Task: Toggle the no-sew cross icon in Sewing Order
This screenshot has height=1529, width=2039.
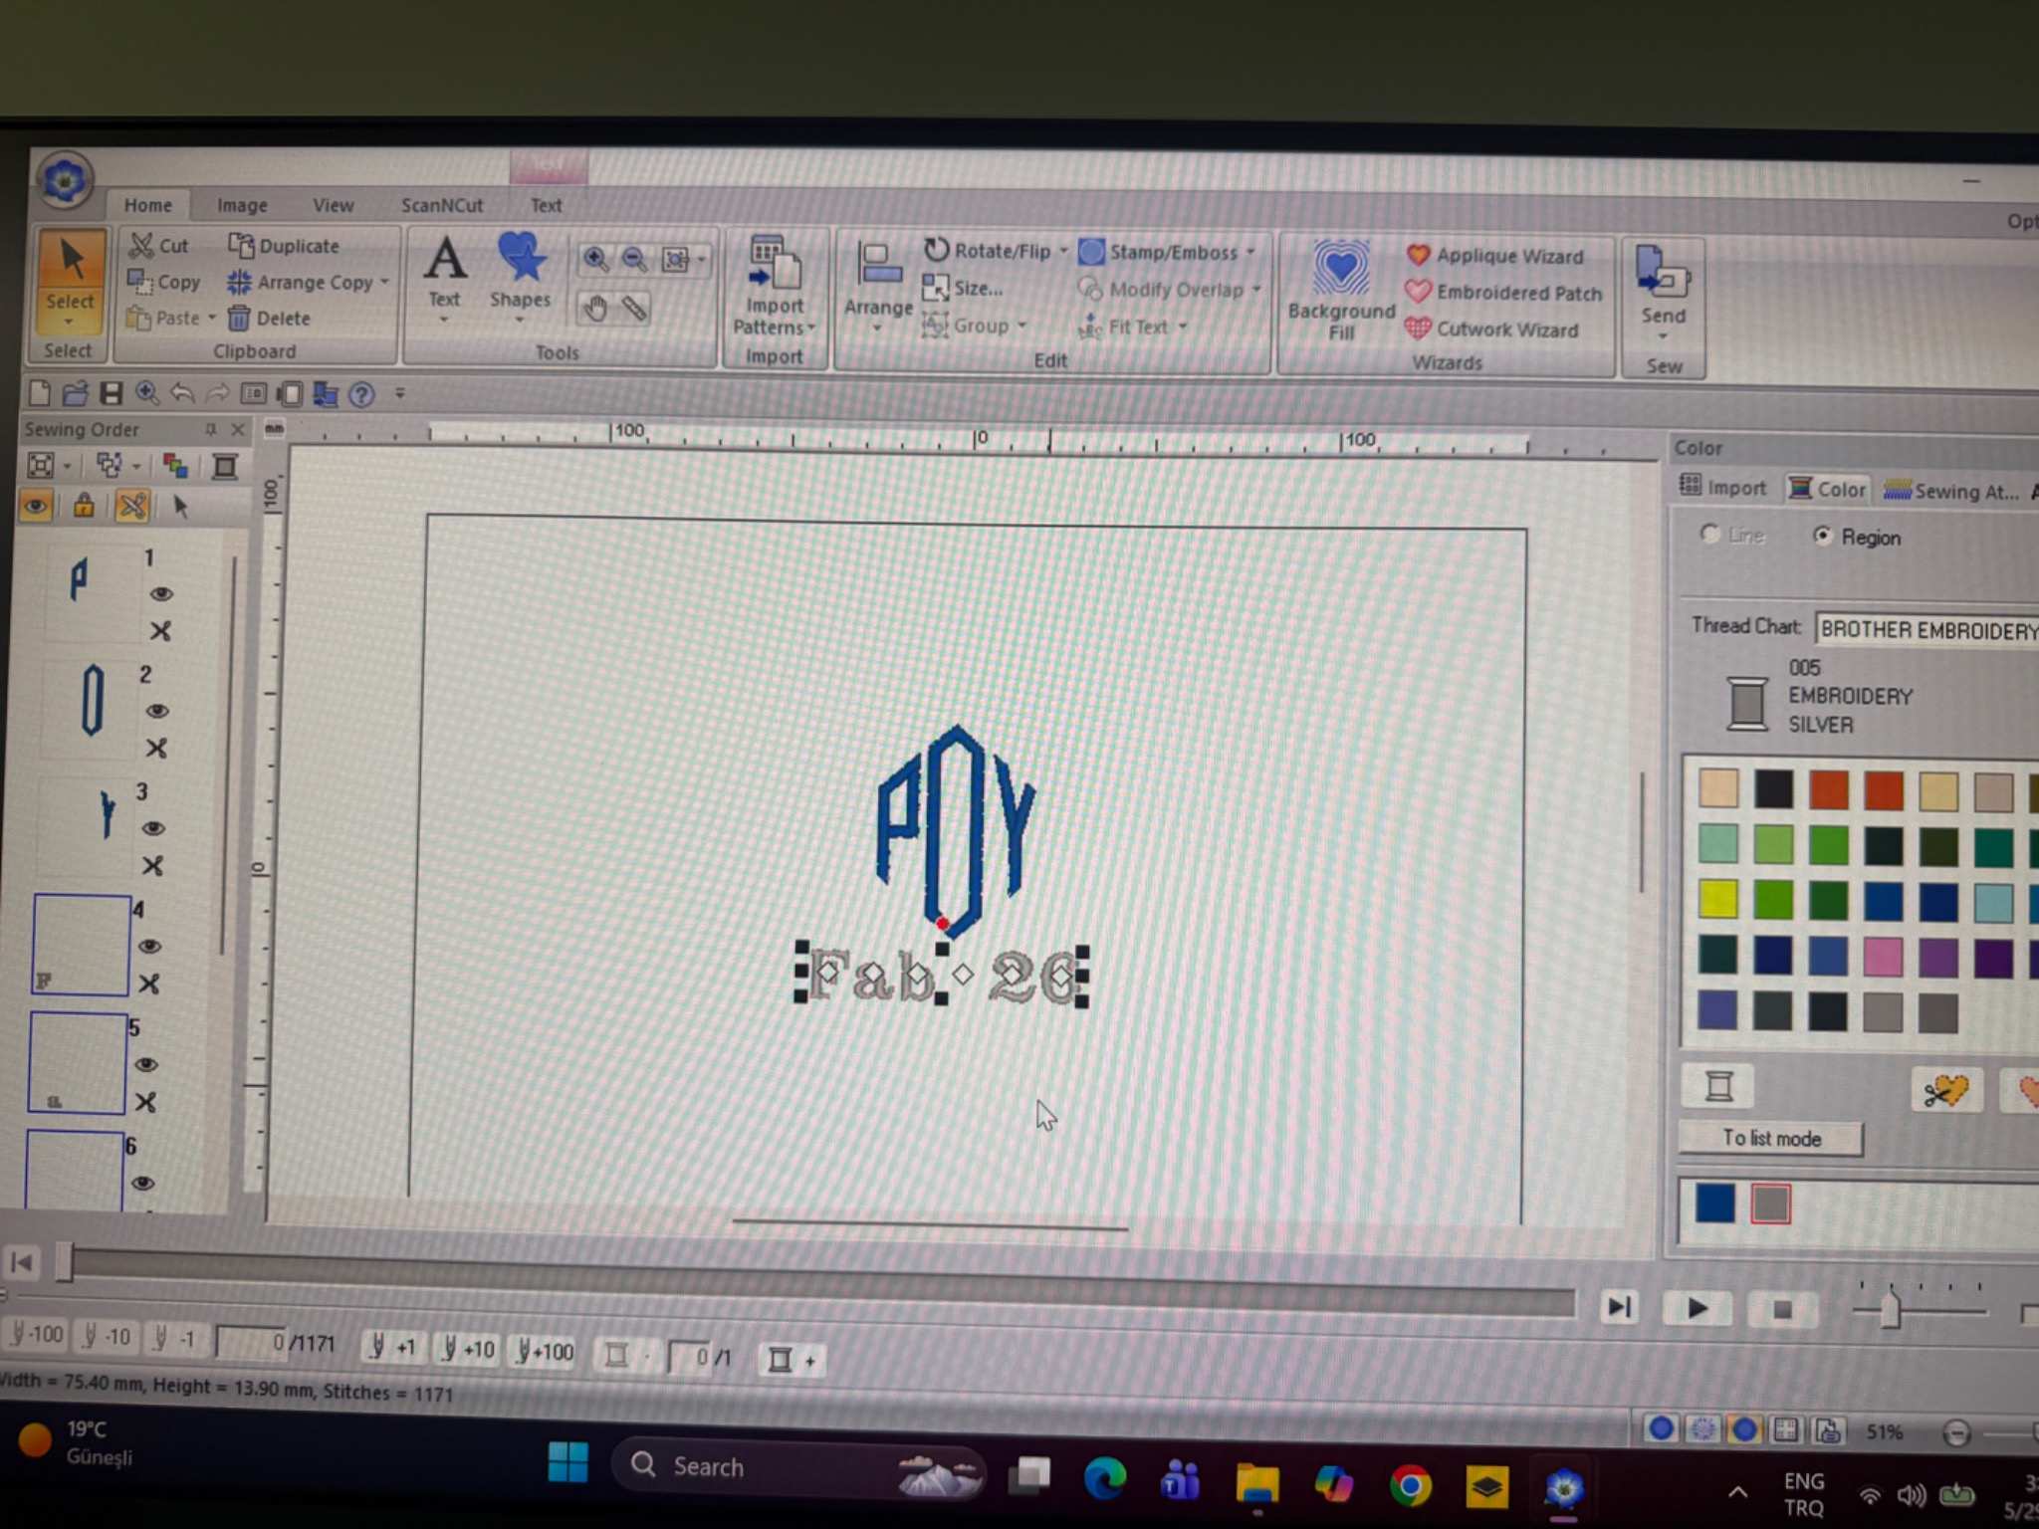Action: (x=131, y=506)
